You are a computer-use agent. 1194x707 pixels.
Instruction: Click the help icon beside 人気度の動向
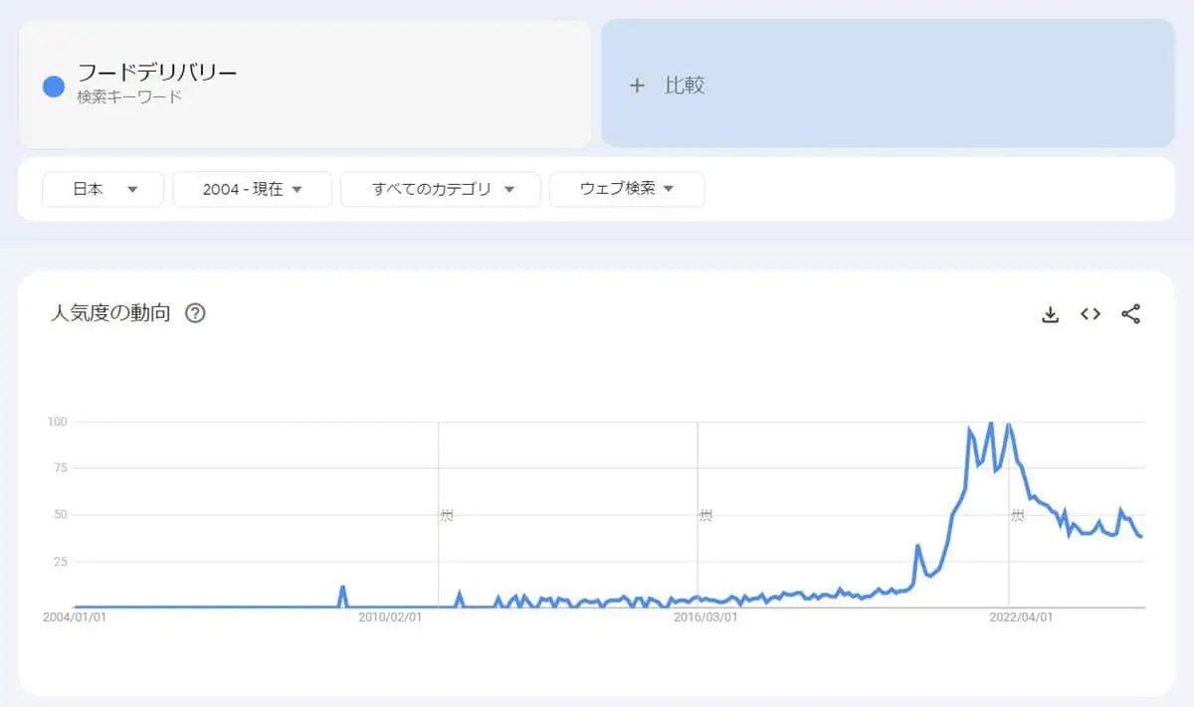(x=196, y=313)
